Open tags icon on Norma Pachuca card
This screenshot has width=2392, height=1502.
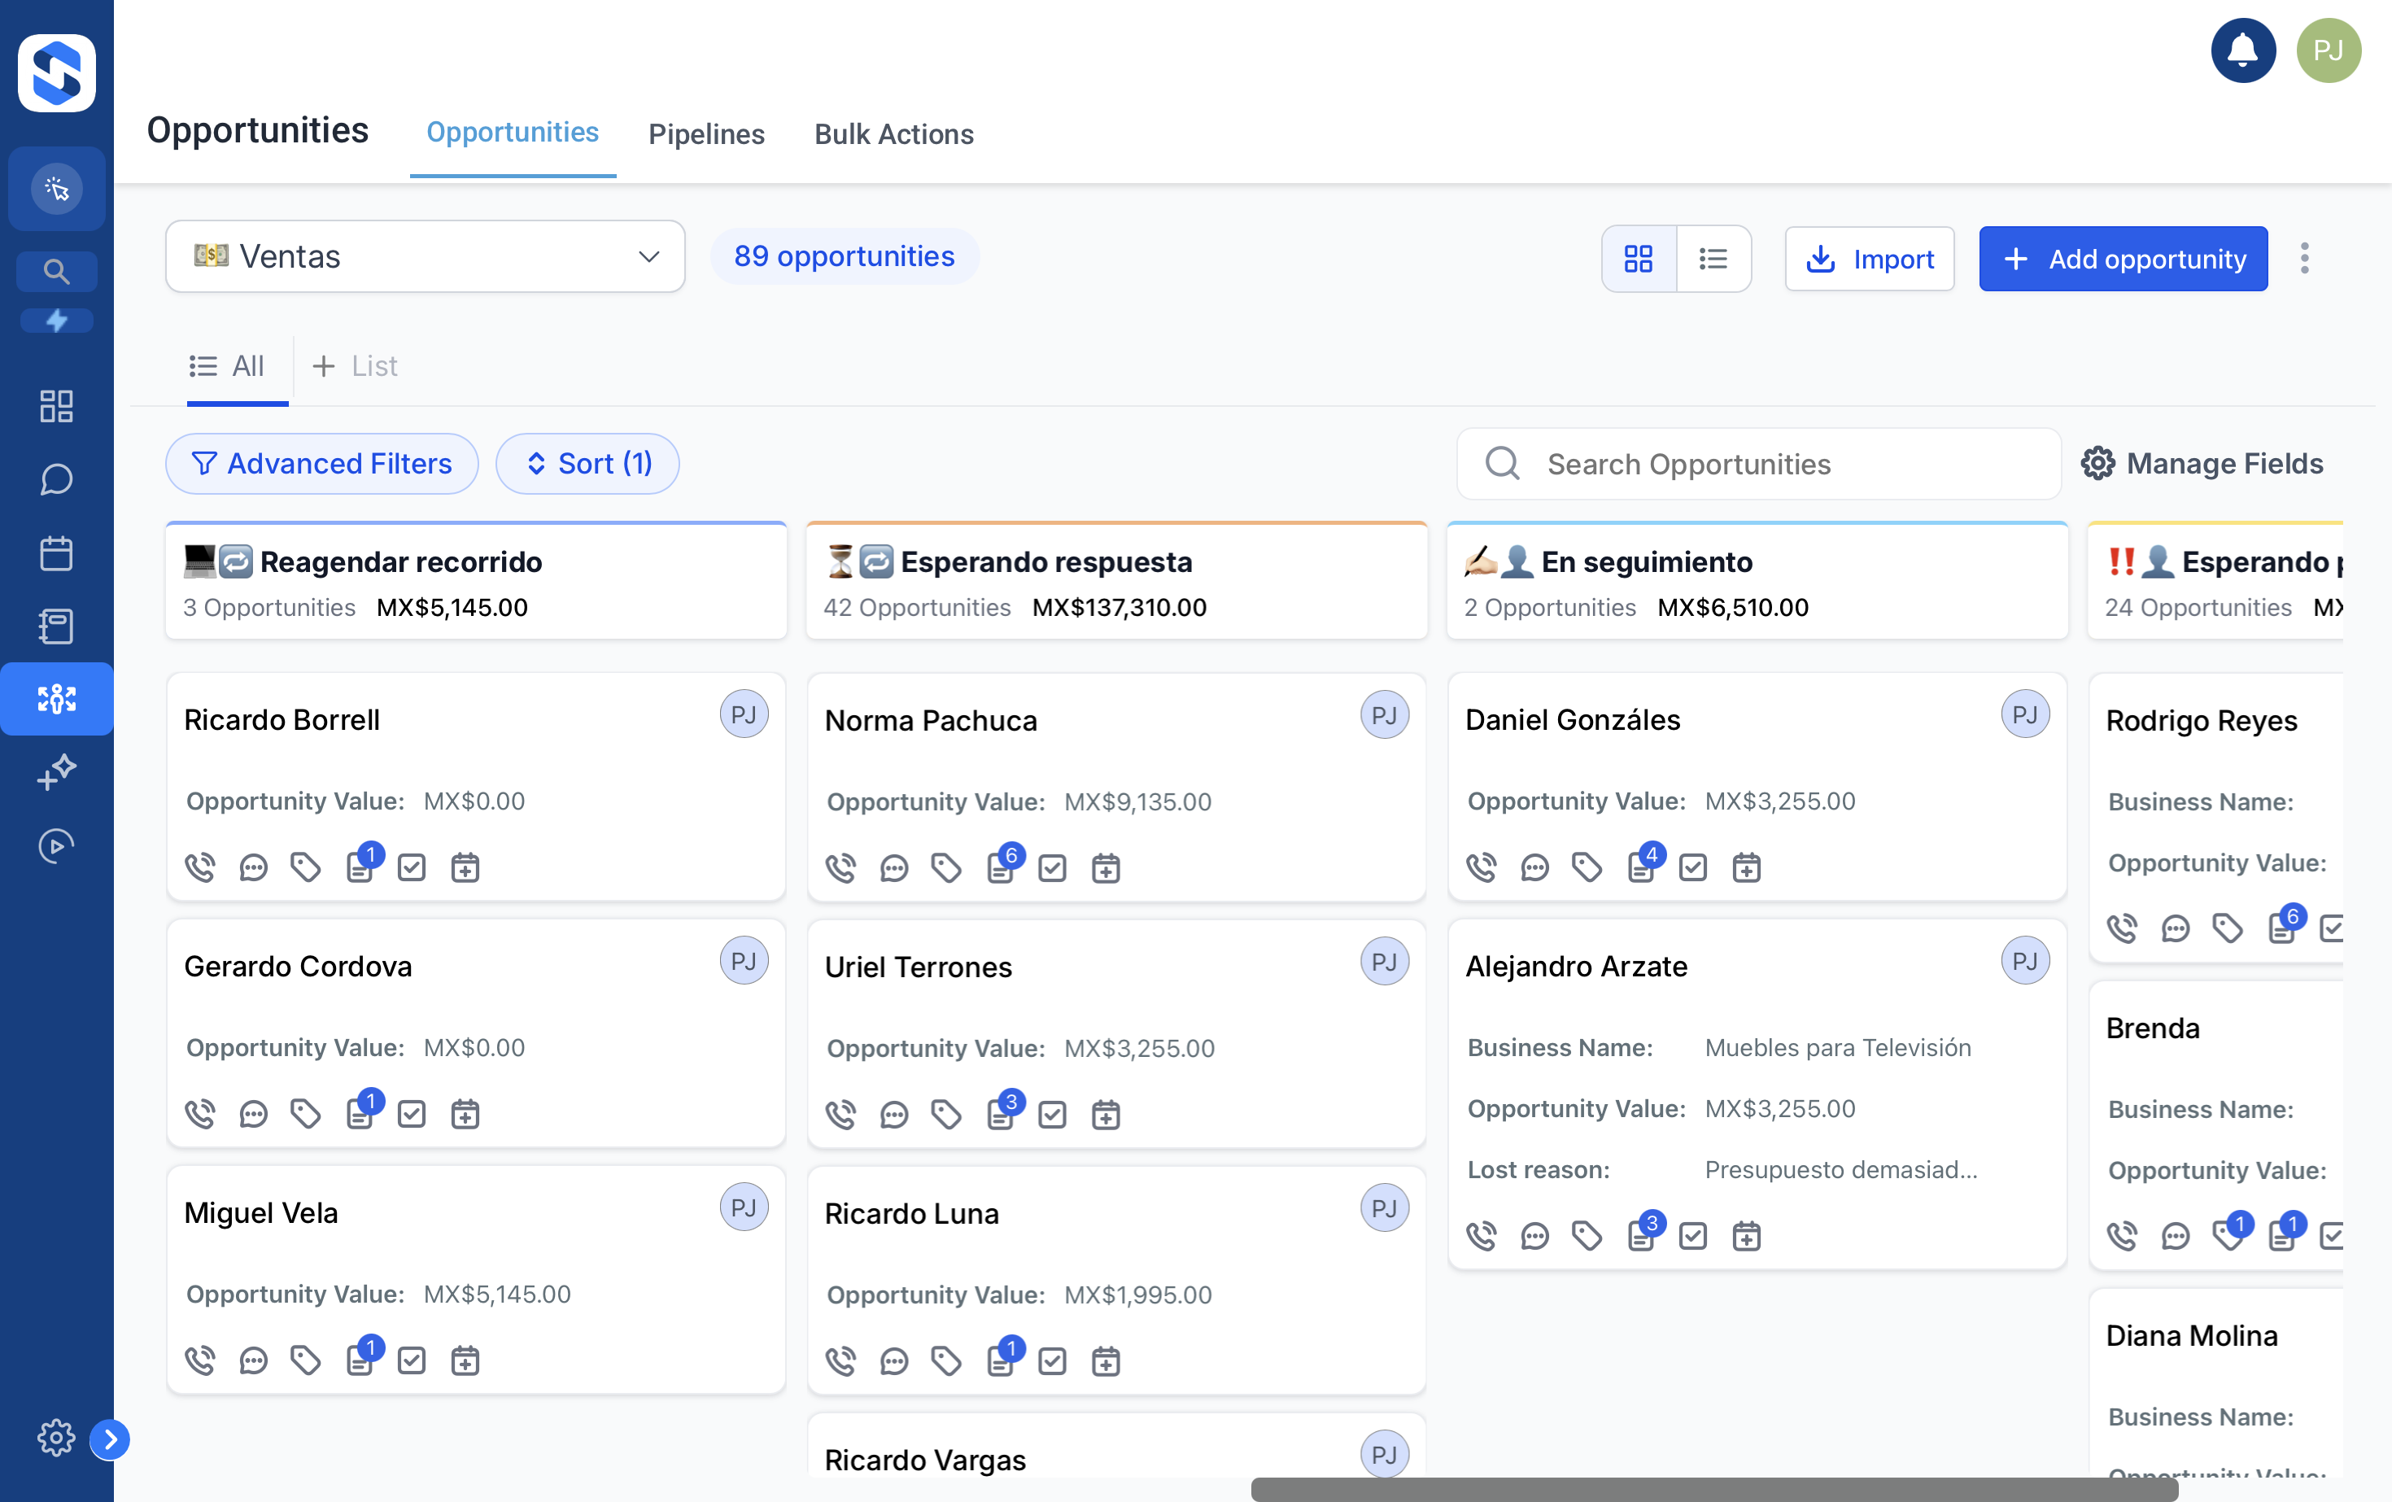click(x=945, y=868)
